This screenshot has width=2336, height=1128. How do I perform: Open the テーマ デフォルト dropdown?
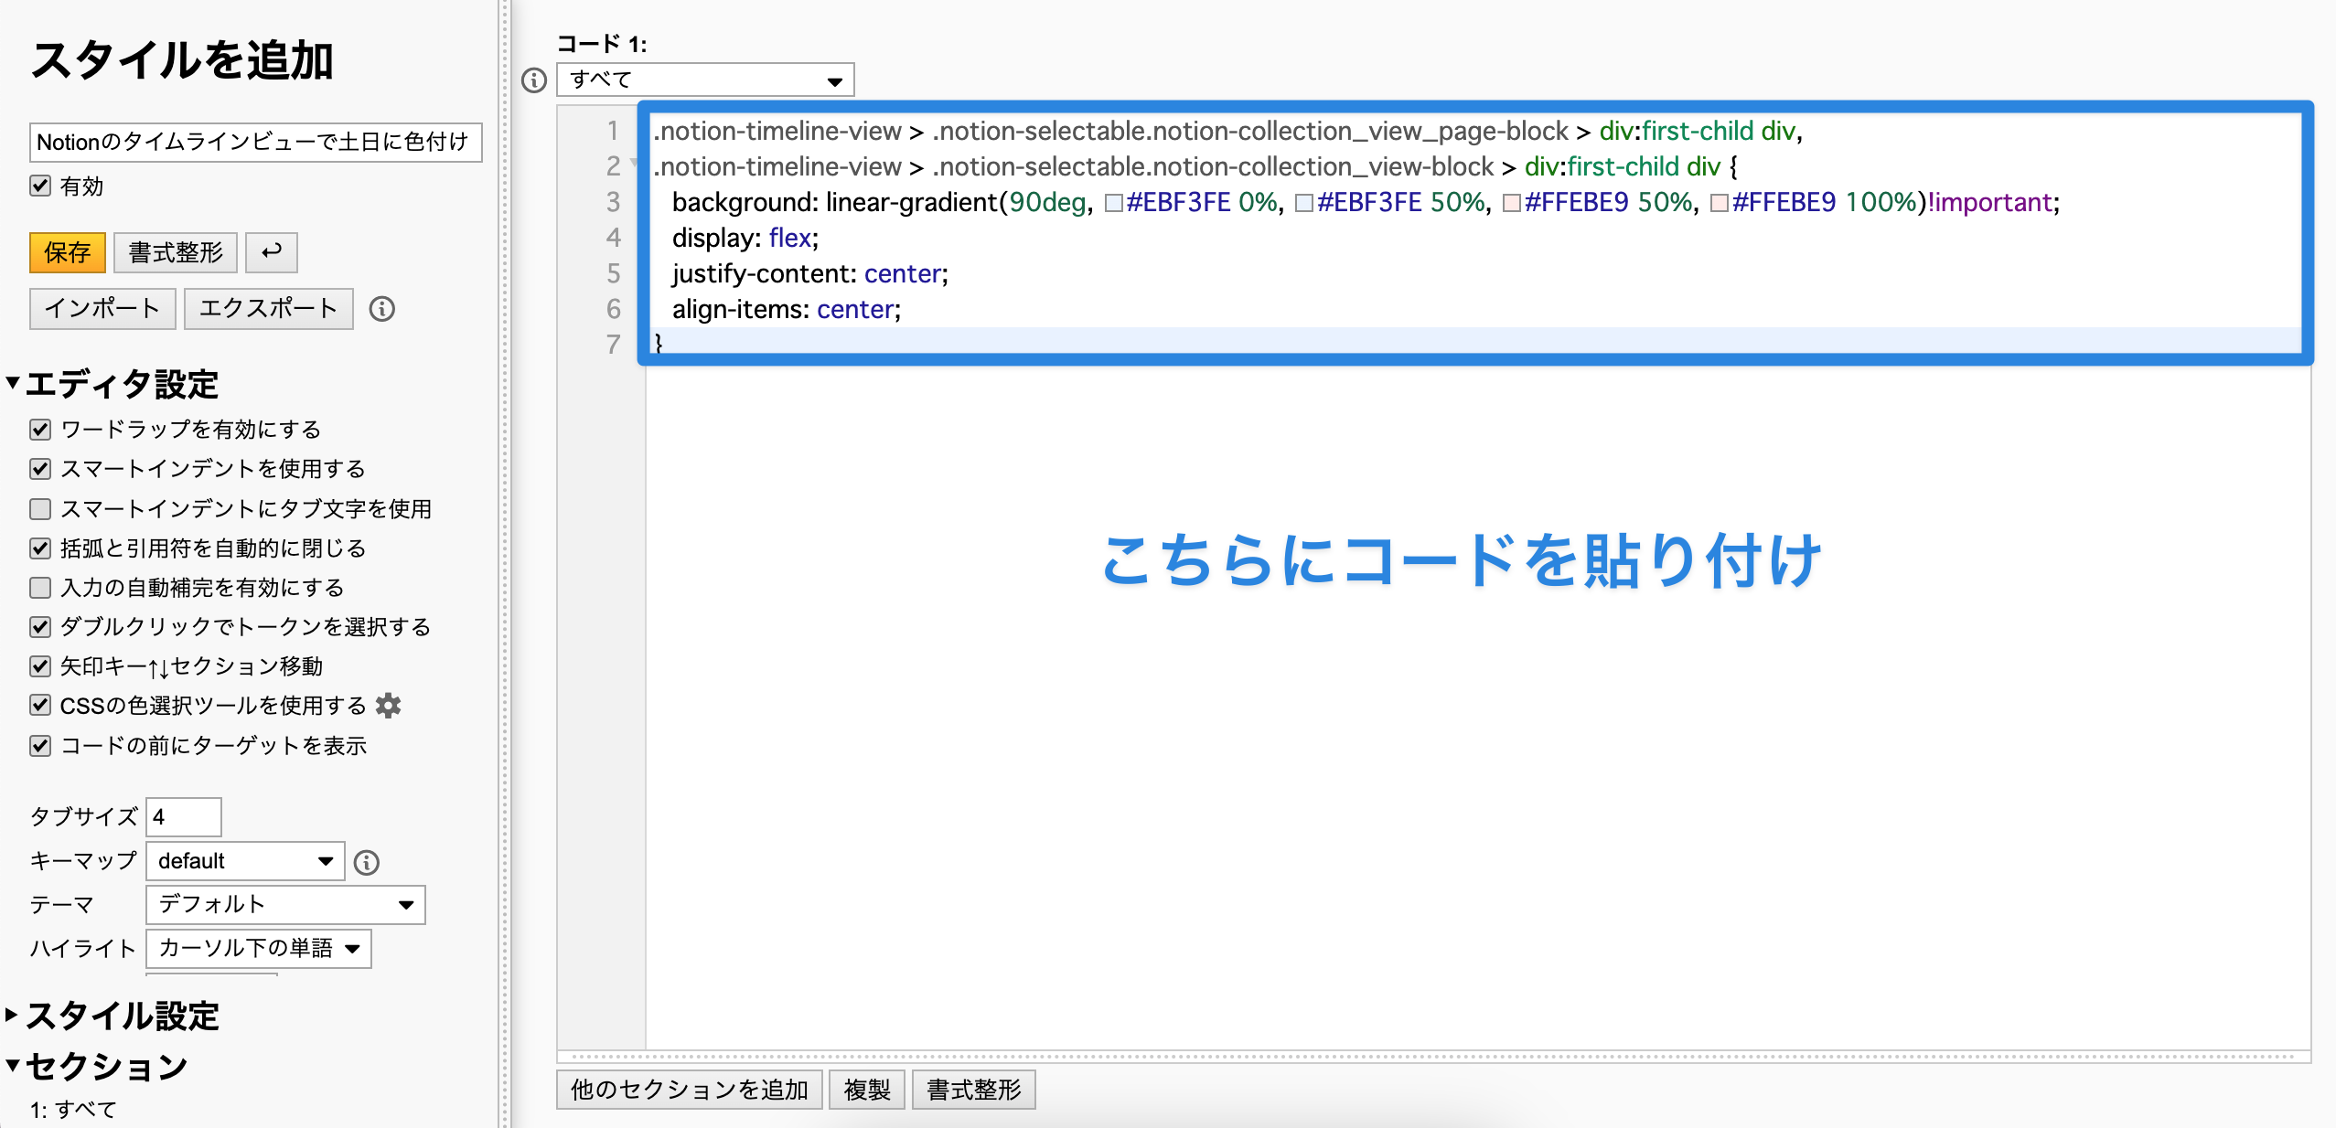tap(285, 905)
